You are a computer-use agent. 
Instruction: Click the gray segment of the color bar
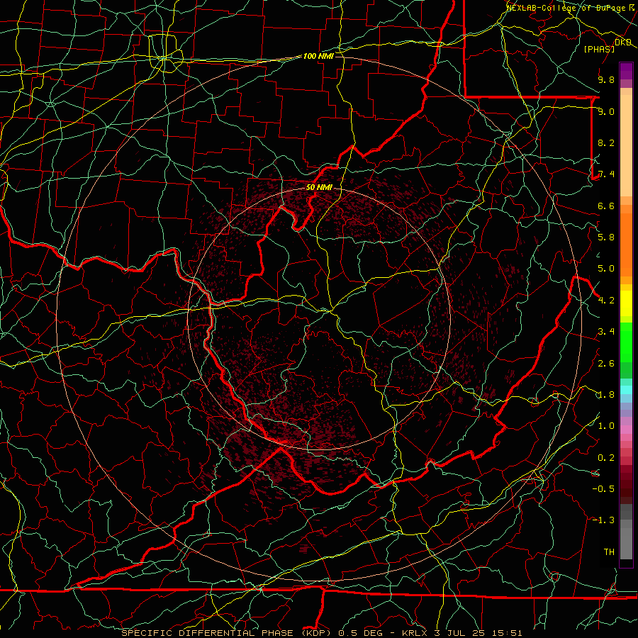tap(626, 533)
